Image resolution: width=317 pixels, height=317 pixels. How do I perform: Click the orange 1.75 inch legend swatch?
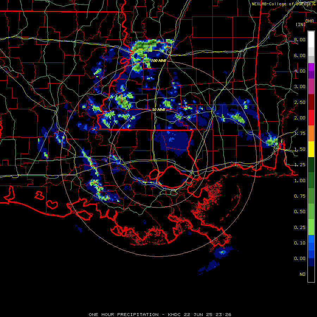point(311,133)
